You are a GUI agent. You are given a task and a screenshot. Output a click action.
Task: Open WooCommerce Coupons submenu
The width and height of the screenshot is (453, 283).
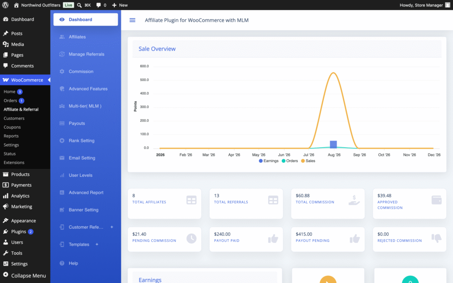12,127
